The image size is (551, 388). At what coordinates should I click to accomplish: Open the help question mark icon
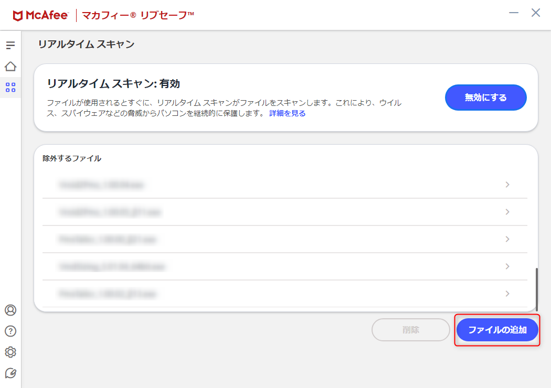click(10, 331)
